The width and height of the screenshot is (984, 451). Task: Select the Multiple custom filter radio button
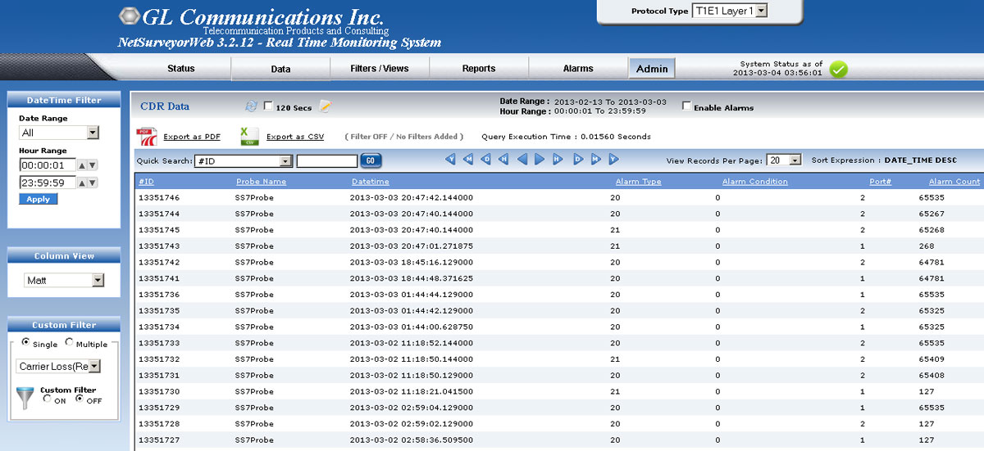69,343
